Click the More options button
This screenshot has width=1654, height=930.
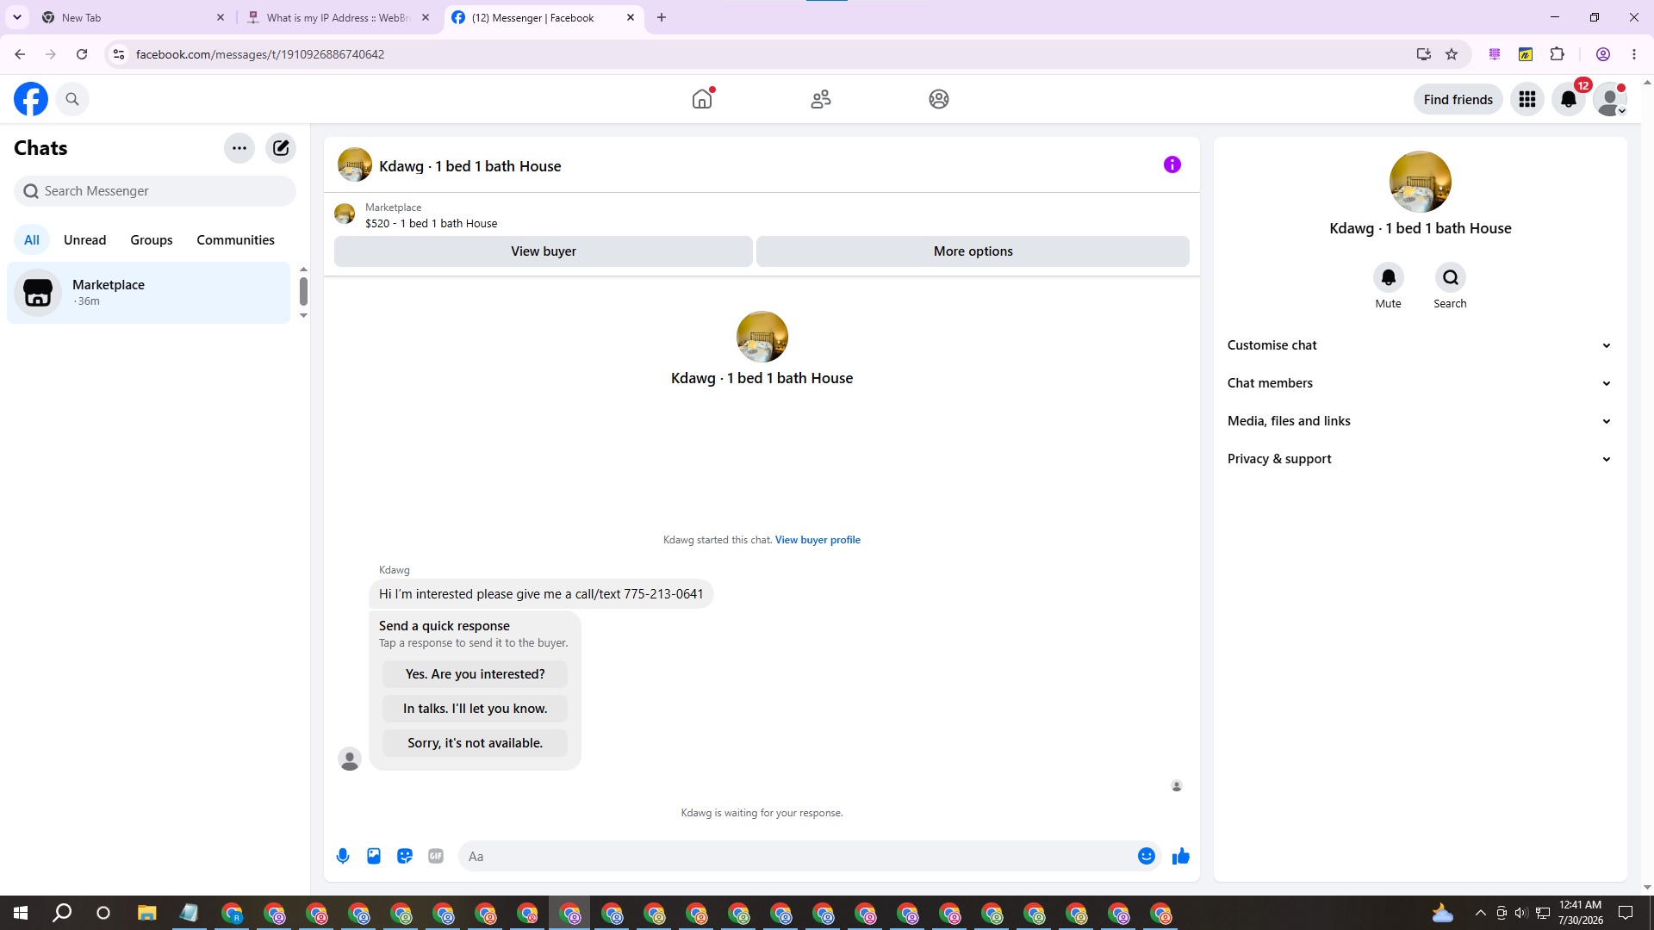[x=973, y=251]
